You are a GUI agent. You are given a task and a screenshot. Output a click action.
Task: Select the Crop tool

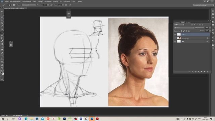pos(2,23)
